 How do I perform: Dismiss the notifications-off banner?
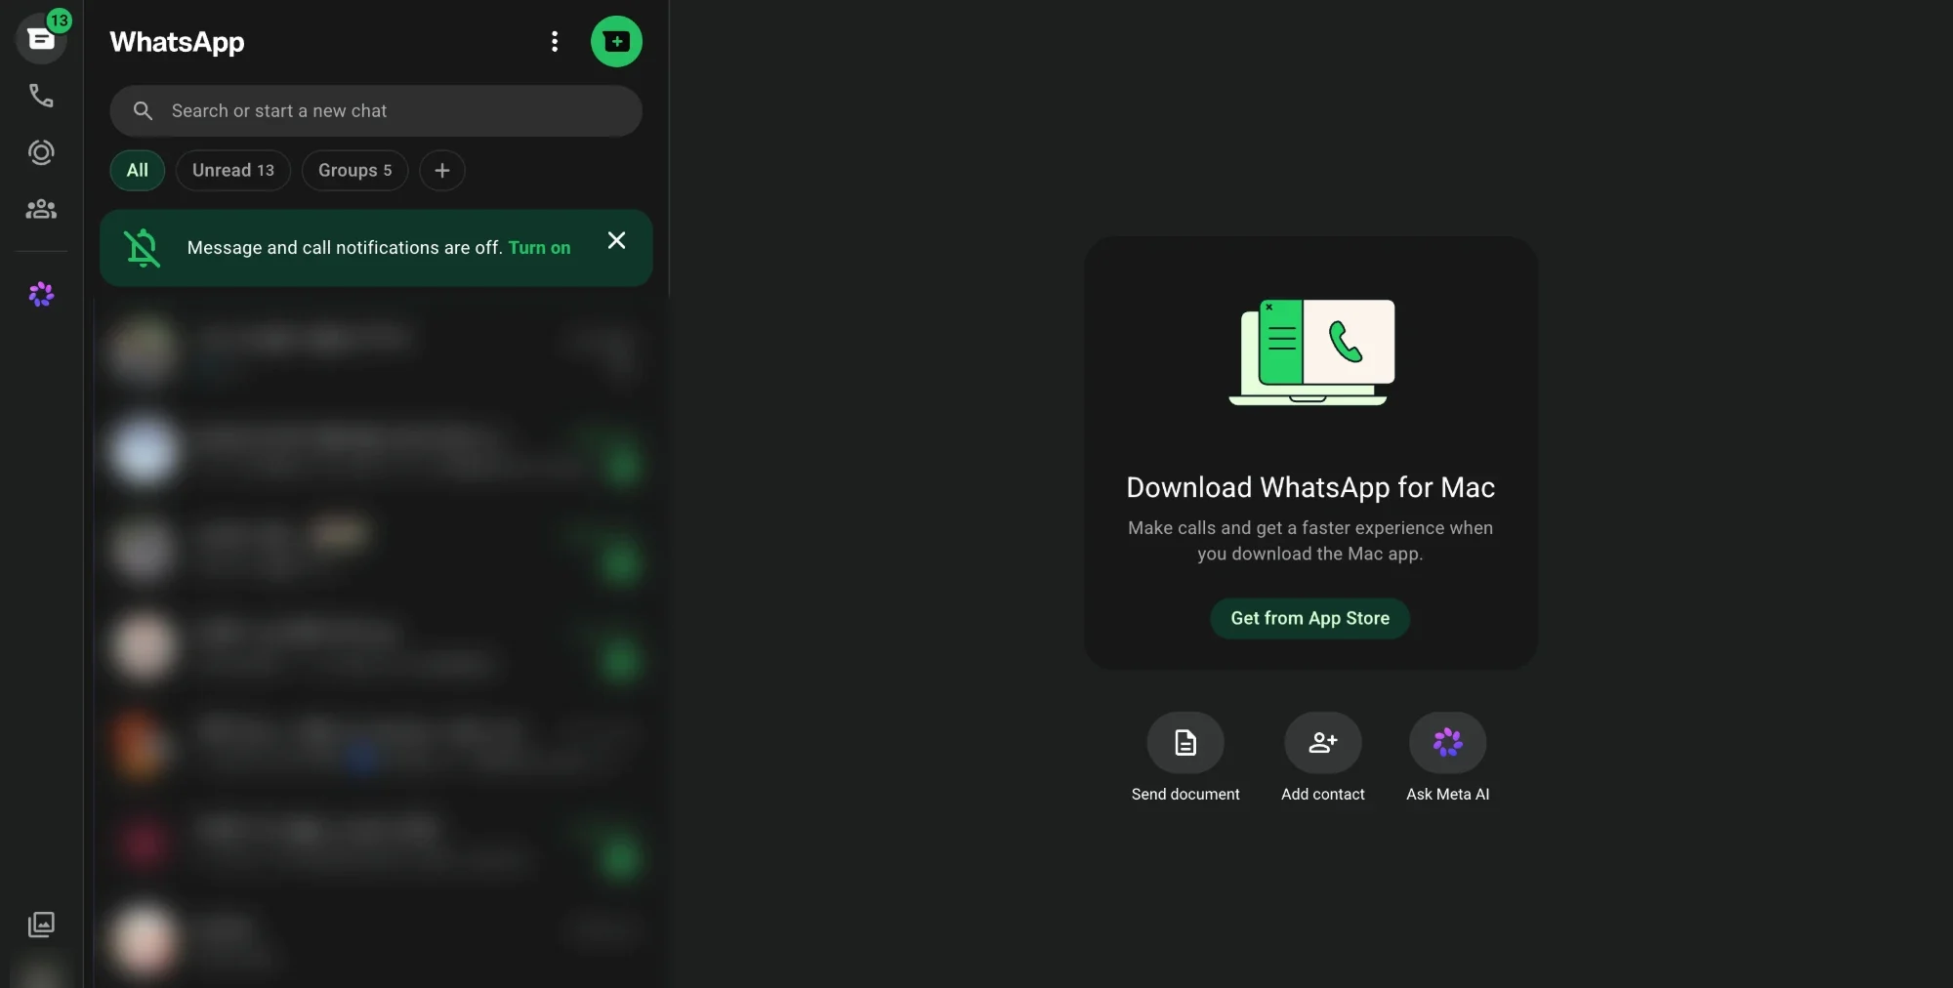coord(616,240)
